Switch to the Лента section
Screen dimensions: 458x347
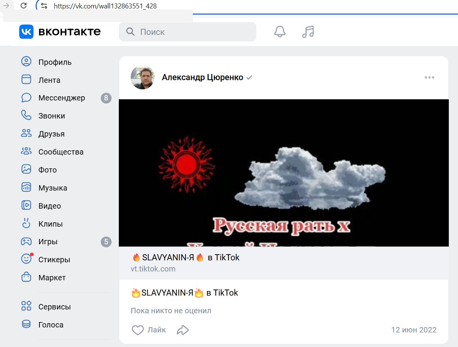(49, 80)
